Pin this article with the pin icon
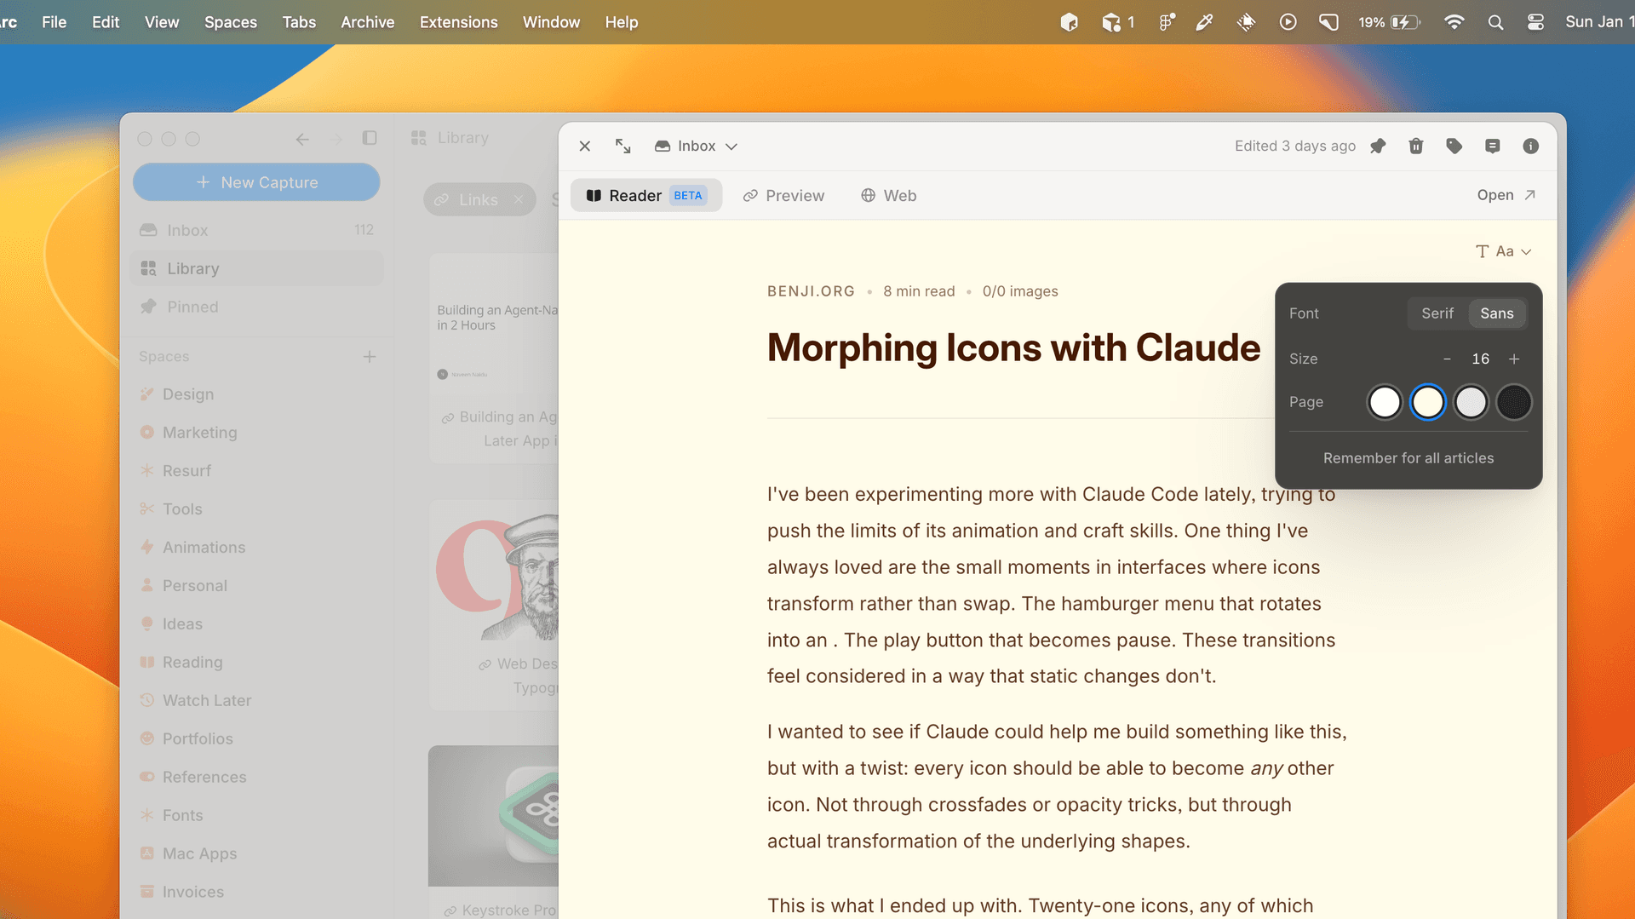1635x919 pixels. [x=1378, y=146]
